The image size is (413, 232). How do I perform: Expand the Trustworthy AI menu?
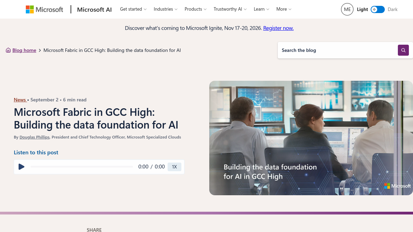coord(230,9)
